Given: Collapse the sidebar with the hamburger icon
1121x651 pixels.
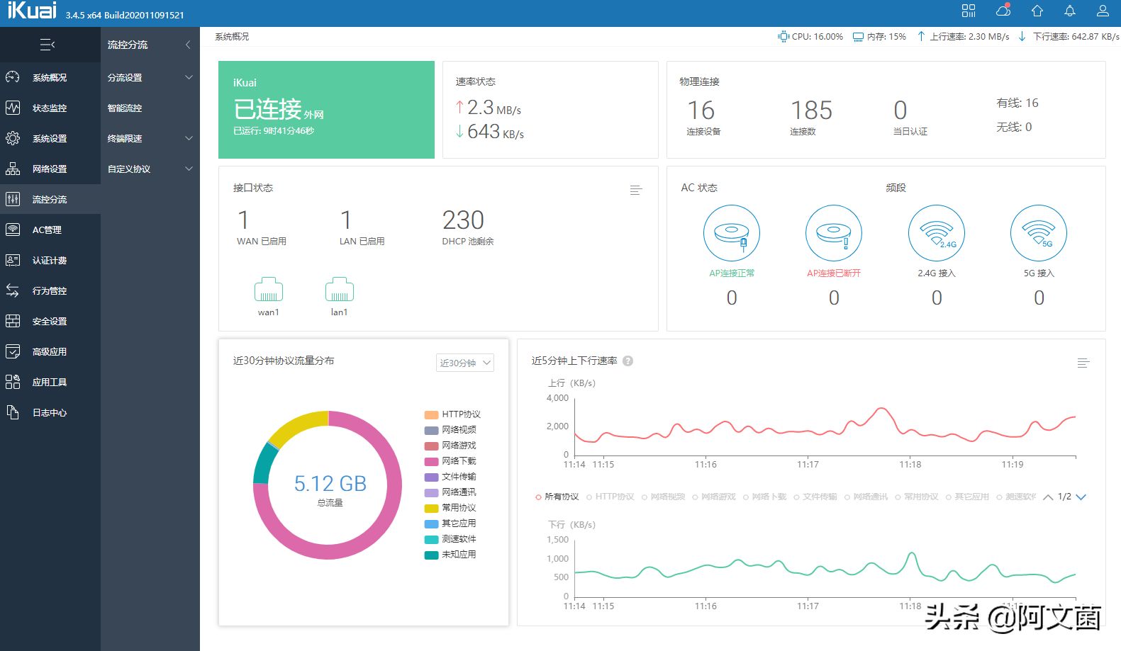Looking at the screenshot, I should (x=48, y=45).
